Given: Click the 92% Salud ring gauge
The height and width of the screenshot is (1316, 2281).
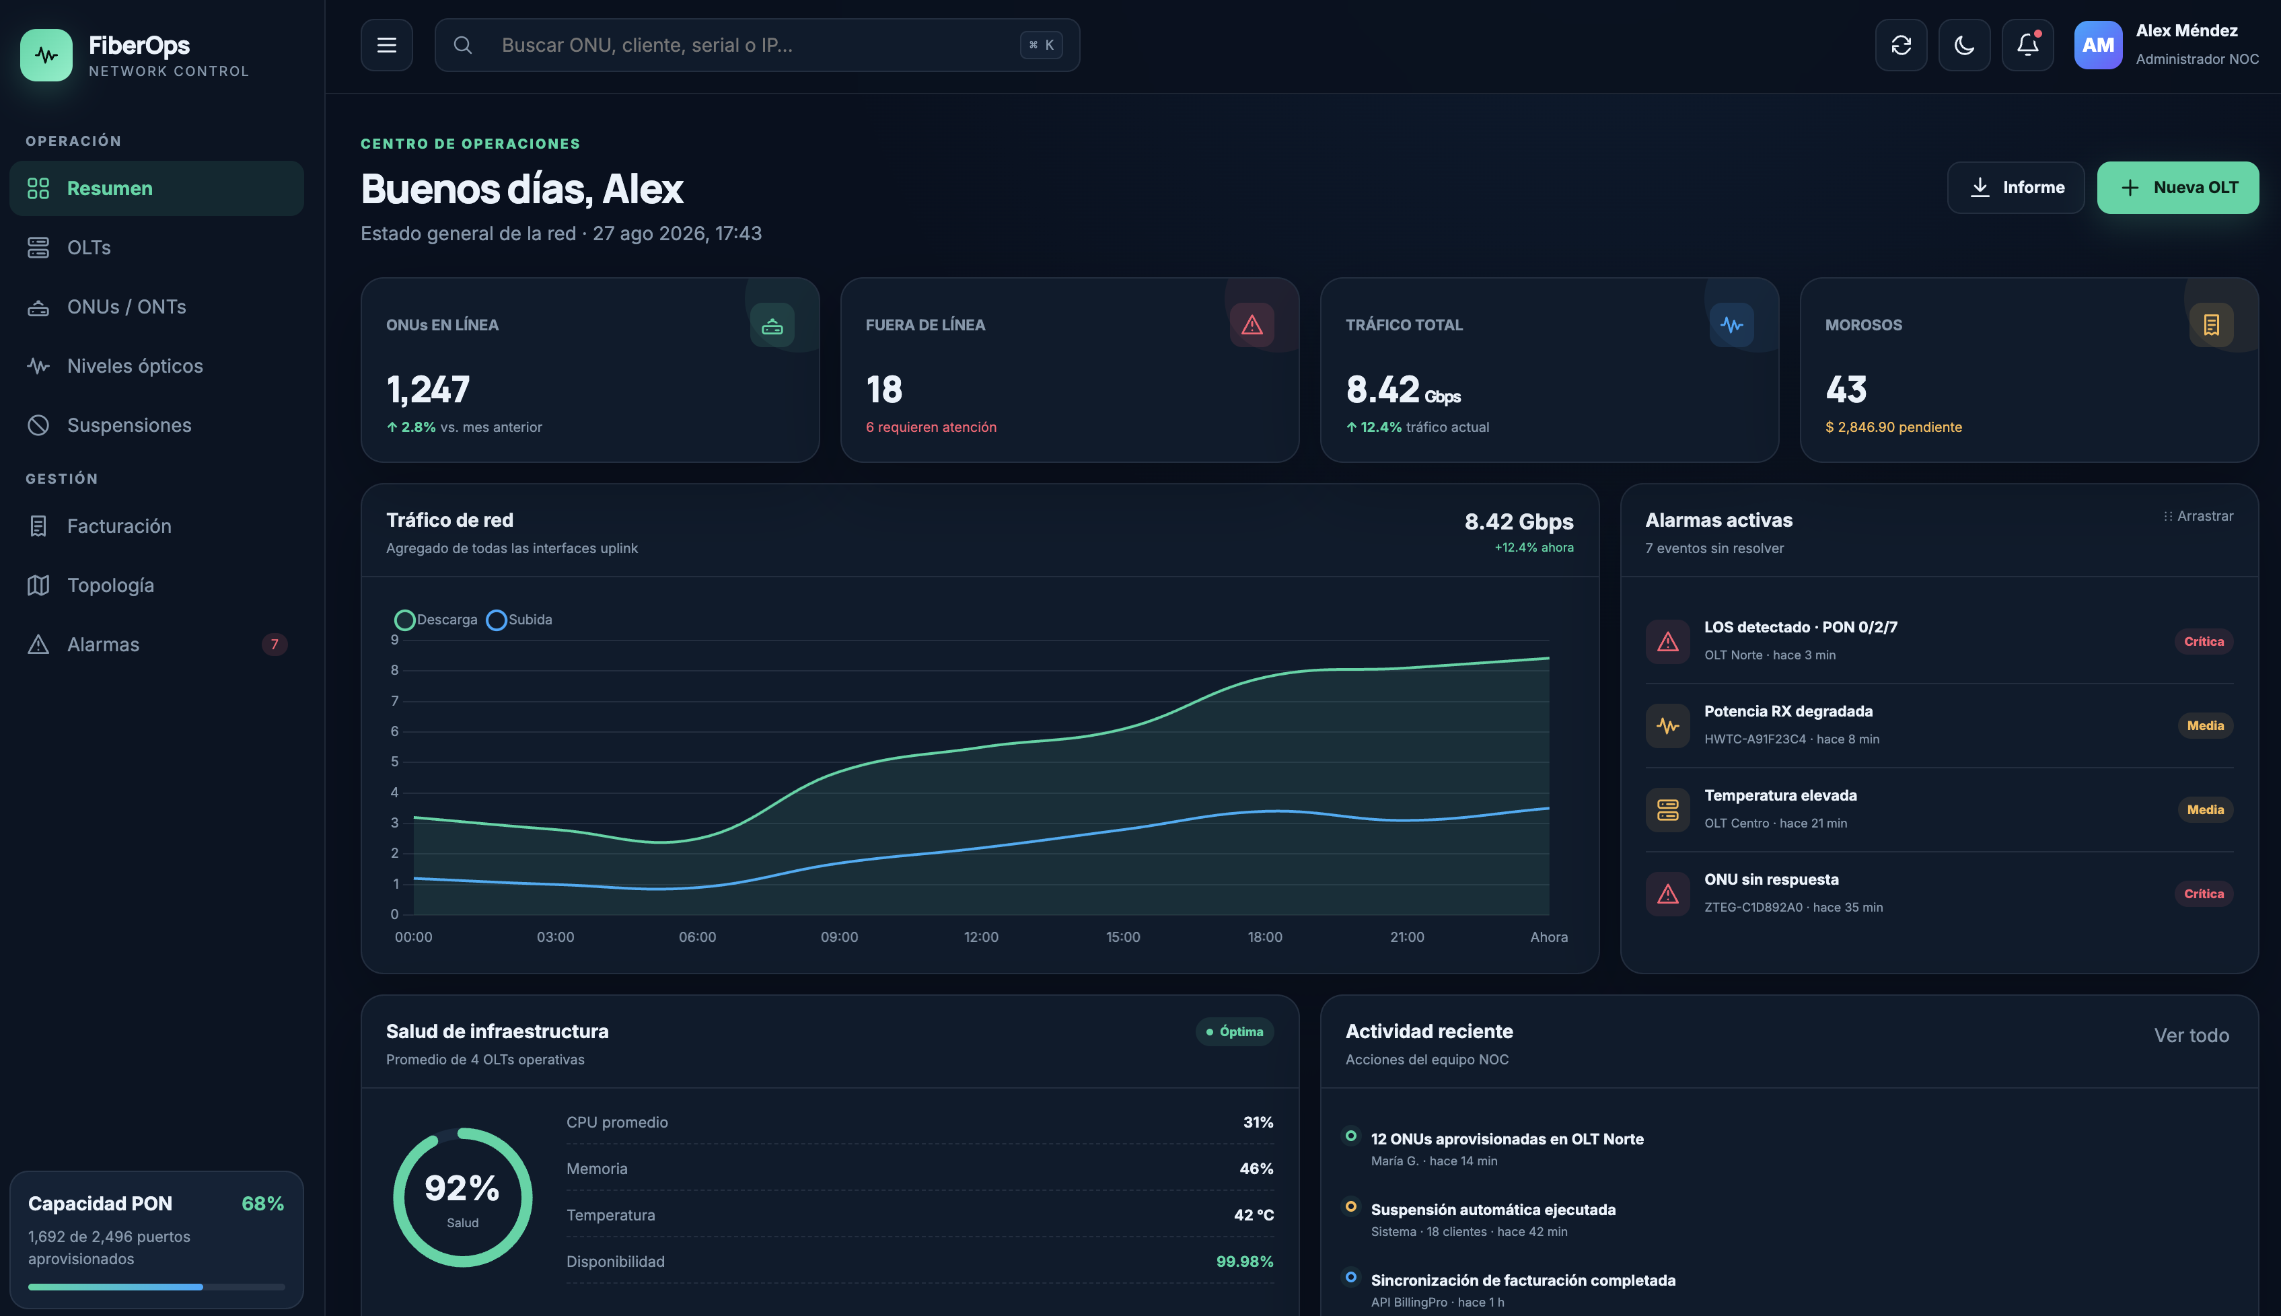Looking at the screenshot, I should pyautogui.click(x=463, y=1198).
